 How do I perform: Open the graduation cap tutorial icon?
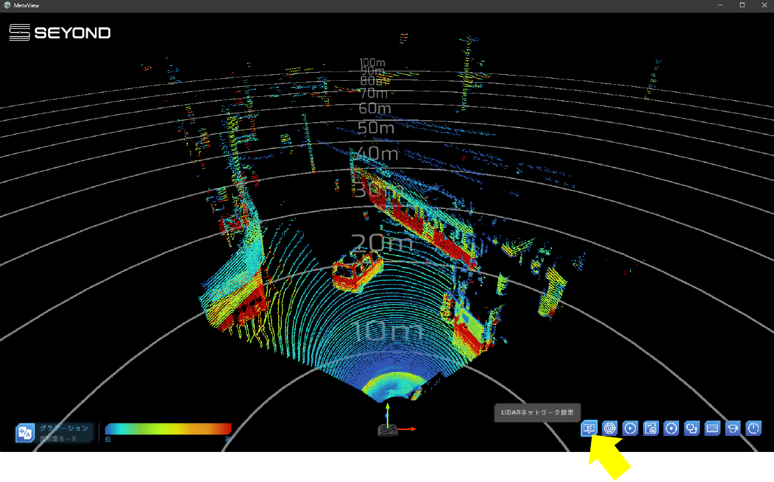(x=733, y=428)
